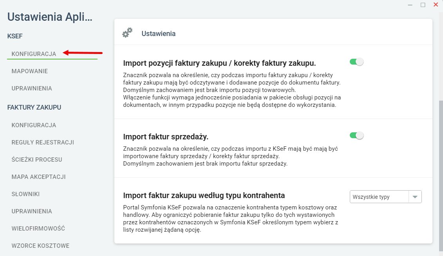Click the FAKTURY ZAKUPU section header
The height and width of the screenshot is (256, 443).
pos(34,107)
